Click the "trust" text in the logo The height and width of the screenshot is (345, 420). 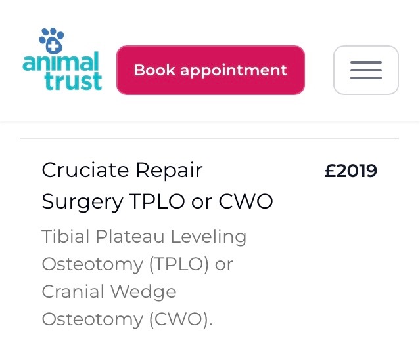click(74, 81)
